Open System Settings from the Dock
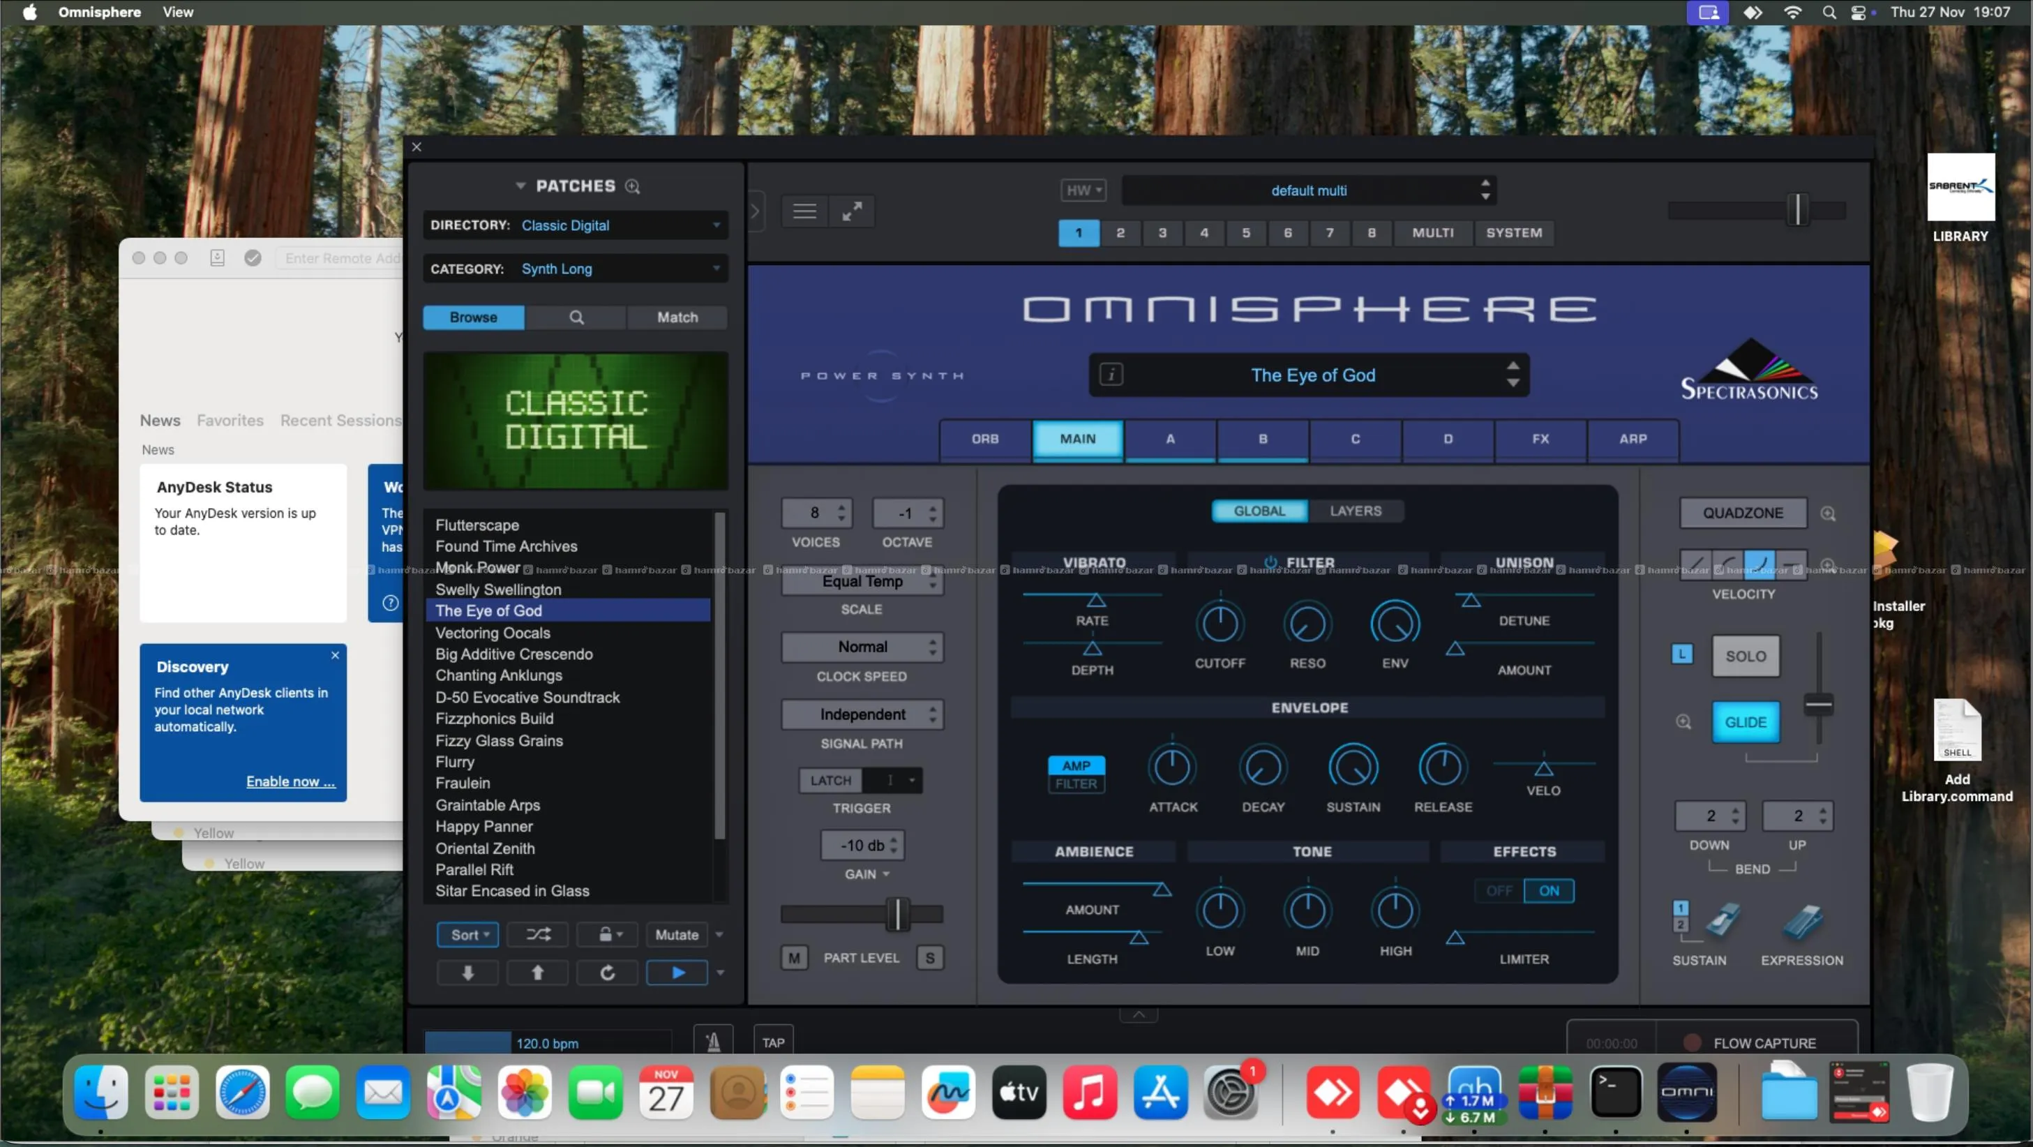 click(x=1231, y=1093)
